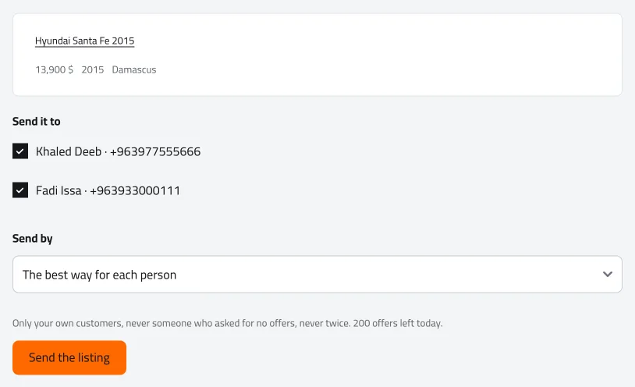Click the '200 offers left today' notice
The image size is (635, 387).
click(x=398, y=323)
